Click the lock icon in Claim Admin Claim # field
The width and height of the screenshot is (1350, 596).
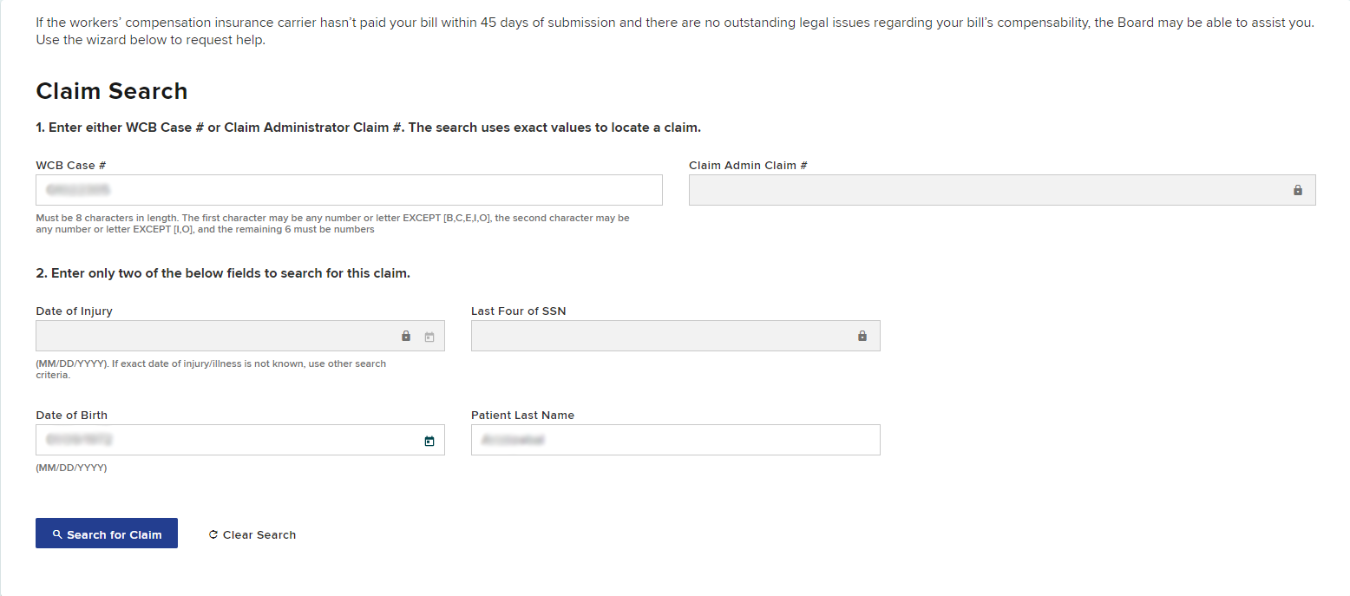1298,190
